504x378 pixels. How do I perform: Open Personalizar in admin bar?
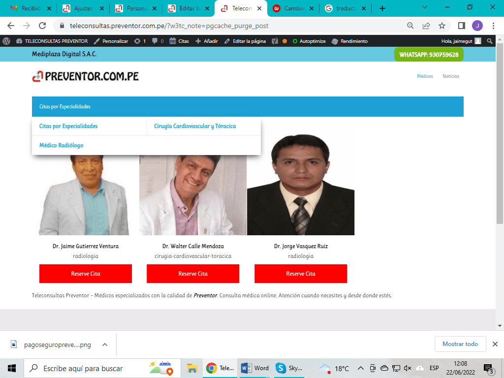coord(111,41)
